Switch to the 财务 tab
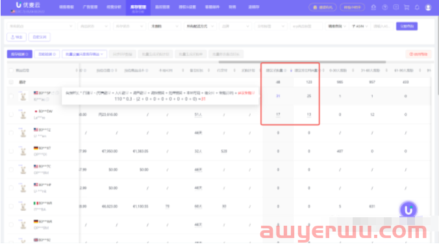 click(232, 7)
